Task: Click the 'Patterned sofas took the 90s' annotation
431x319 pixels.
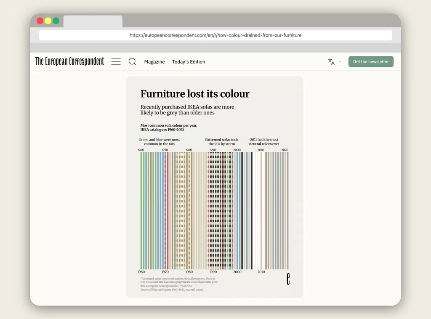Action: point(221,142)
